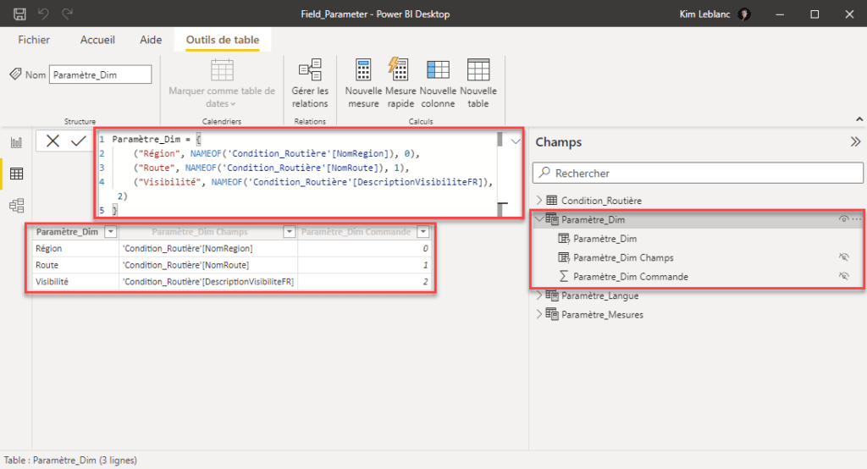Collapse the Champs pane with the arrows

[855, 142]
